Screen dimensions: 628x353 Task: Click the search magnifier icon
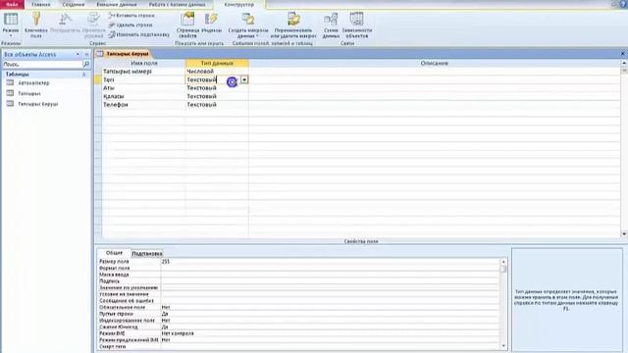point(86,64)
